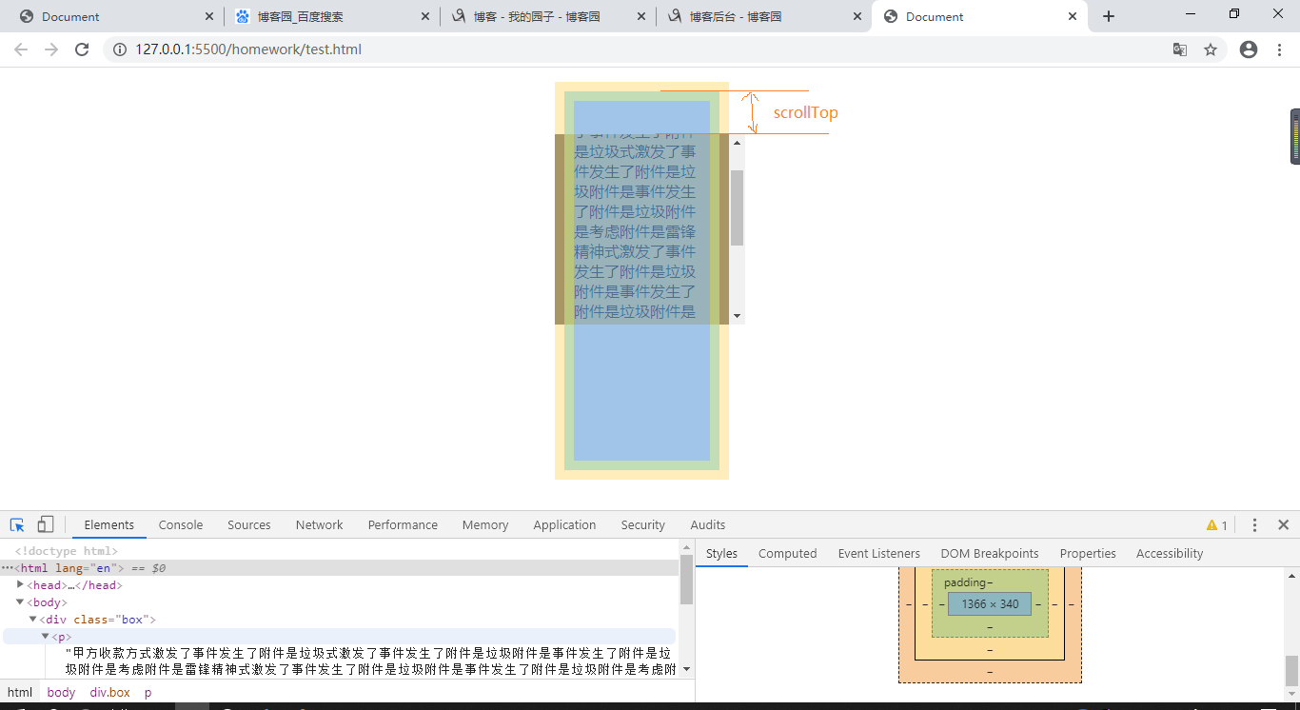Select div.box in the breadcrumb bar
Viewport: 1300px width, 710px height.
tap(110, 692)
